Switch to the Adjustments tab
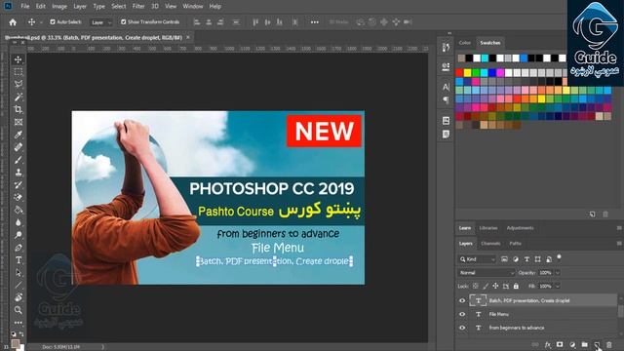 pos(520,228)
